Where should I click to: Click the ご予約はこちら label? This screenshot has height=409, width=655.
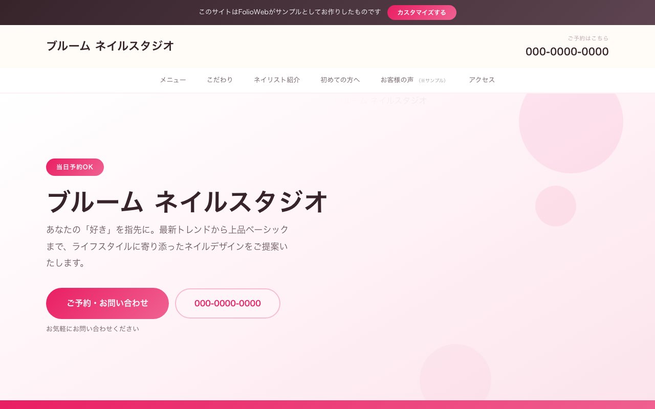point(588,38)
